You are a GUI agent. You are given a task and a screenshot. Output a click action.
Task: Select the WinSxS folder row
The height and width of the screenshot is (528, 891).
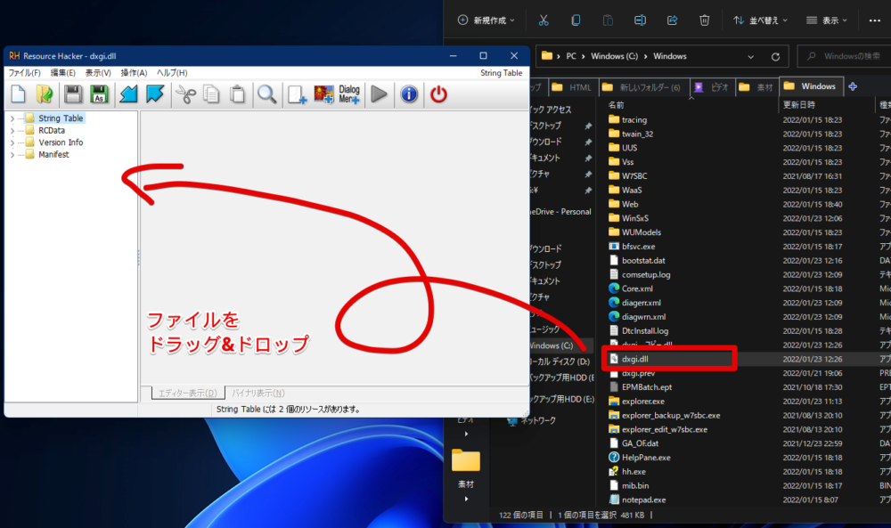click(635, 218)
